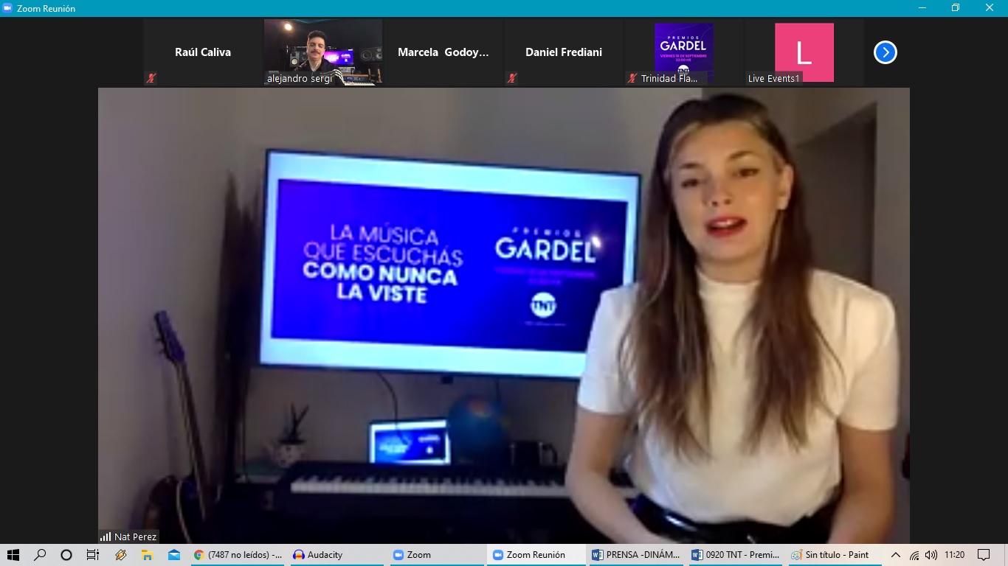Screen dimensions: 1008x566
Task: Open Task View in the taskbar
Action: pos(93,555)
